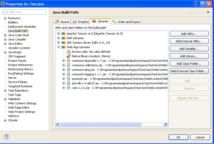Expand the Task Repository node
This screenshot has width=214, height=144.
(5, 91)
